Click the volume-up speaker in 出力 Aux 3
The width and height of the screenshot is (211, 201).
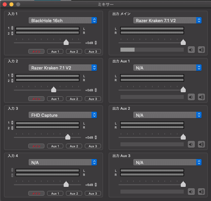pyautogui.click(x=201, y=192)
